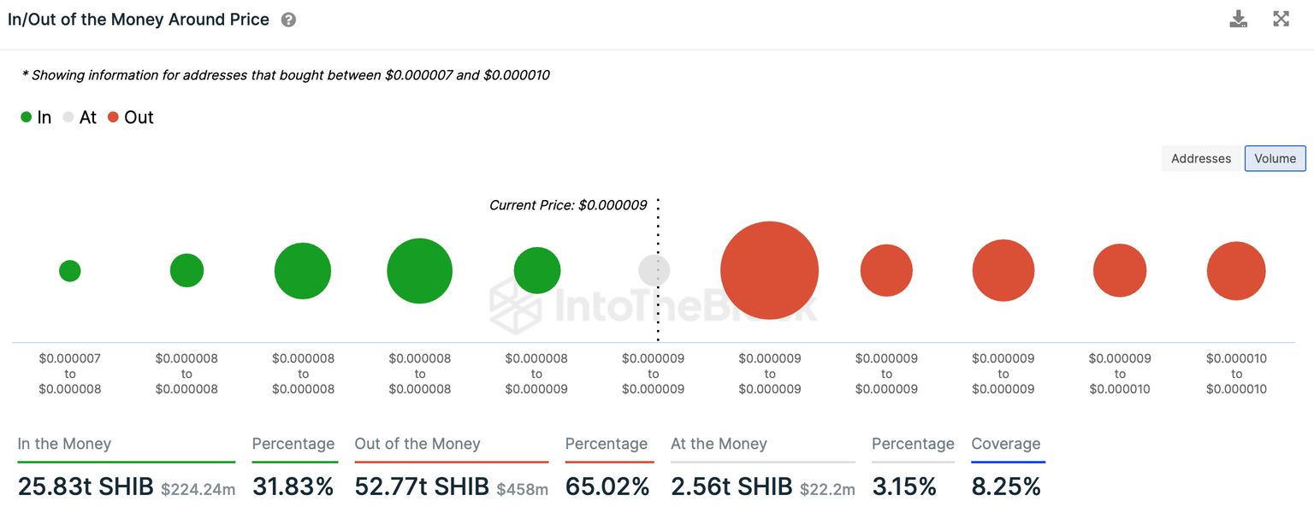Toggle the red Out legend item

[131, 117]
